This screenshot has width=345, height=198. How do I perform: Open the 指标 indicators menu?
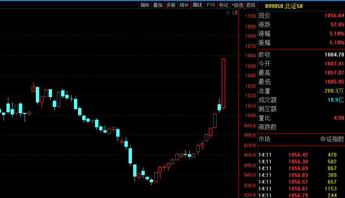(x=145, y=5)
